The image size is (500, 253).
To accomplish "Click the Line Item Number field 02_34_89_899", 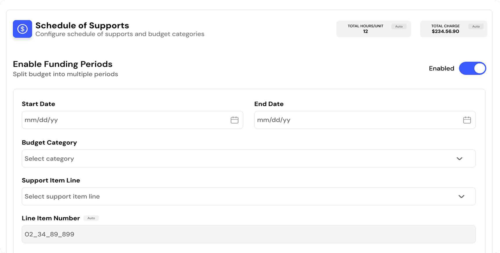I will point(249,234).
